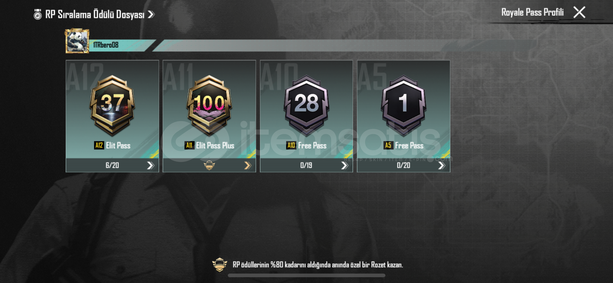The width and height of the screenshot is (613, 283).
Task: Expand the A5 card 0/20 arrow
Action: pos(441,165)
